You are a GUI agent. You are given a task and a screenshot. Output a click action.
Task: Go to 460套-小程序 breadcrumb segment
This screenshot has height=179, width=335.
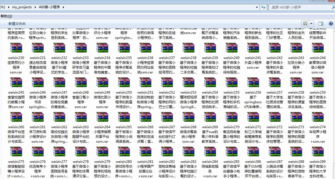pyautogui.click(x=50, y=7)
